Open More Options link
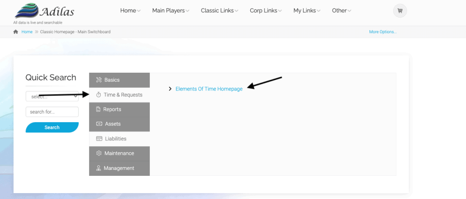The width and height of the screenshot is (466, 199). pos(383,32)
